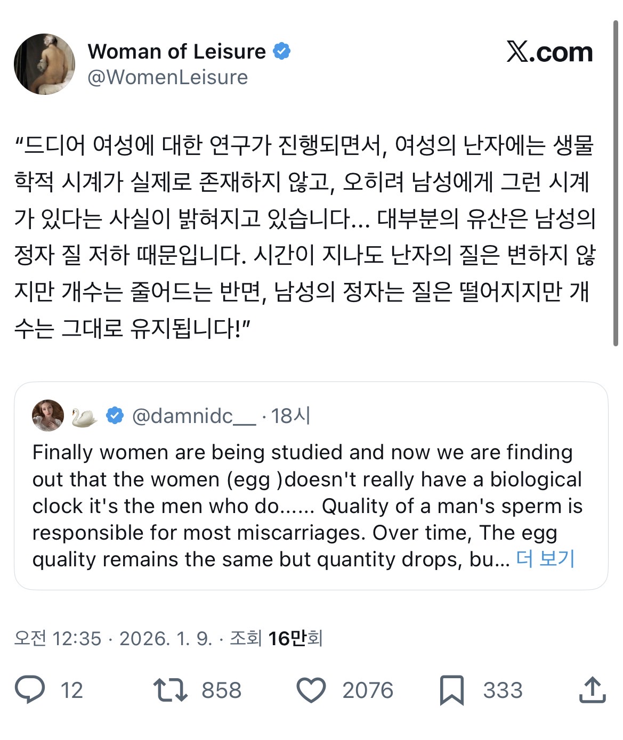Click the reply speech bubble icon
Viewport: 623px width, 740px height.
click(30, 690)
